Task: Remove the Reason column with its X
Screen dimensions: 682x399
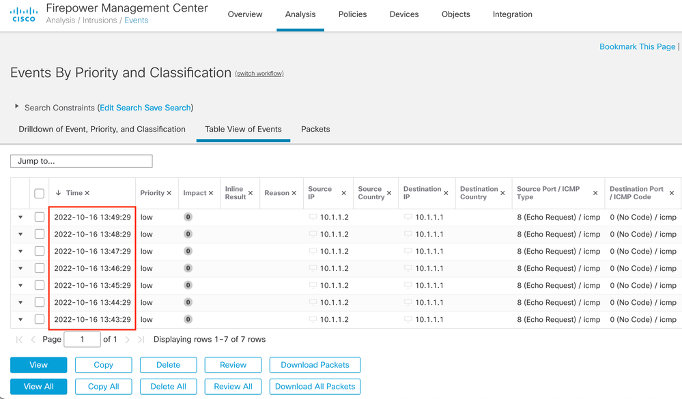Action: coord(294,193)
